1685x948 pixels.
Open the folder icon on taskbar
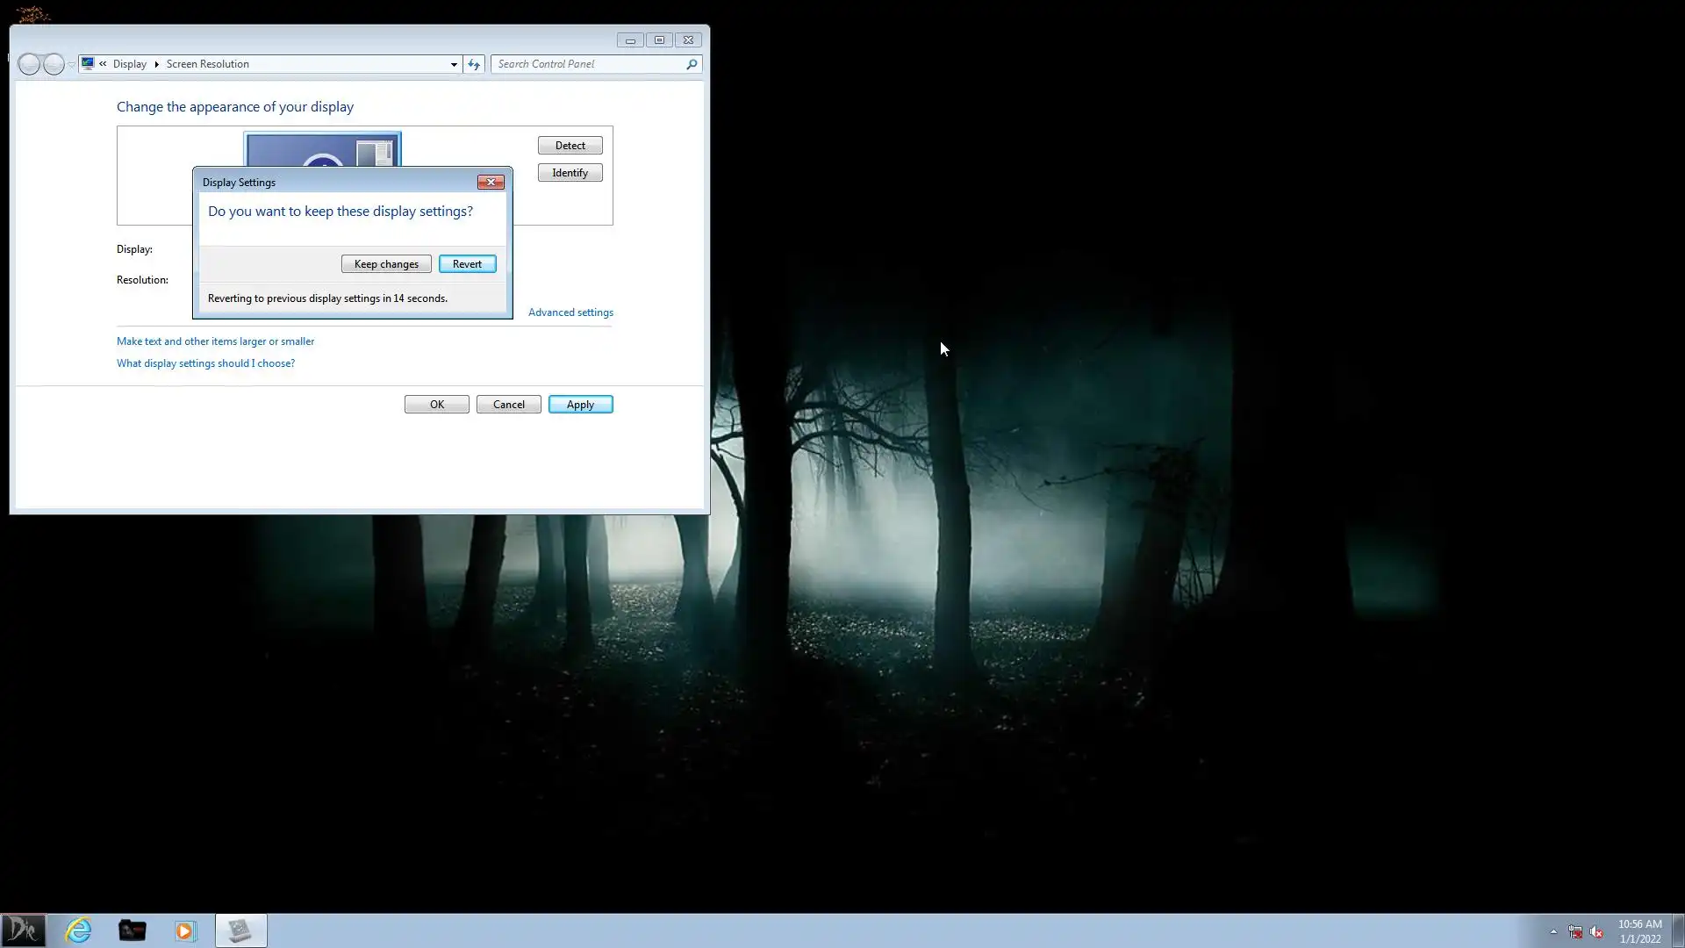(132, 930)
